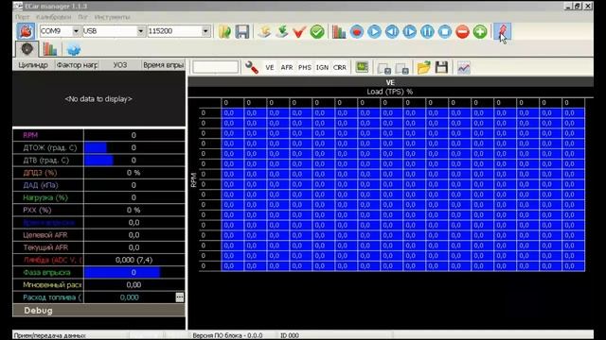Click the open calibration file icon
This screenshot has height=340, width=606.
(224, 31)
